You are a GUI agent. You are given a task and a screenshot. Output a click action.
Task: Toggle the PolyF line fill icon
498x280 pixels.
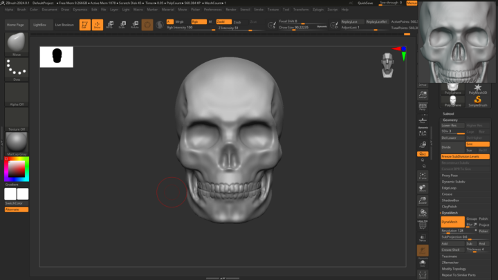point(423,225)
